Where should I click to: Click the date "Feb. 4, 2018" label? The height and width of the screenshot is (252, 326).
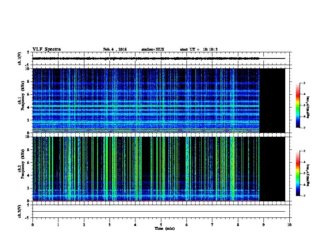click(115, 49)
